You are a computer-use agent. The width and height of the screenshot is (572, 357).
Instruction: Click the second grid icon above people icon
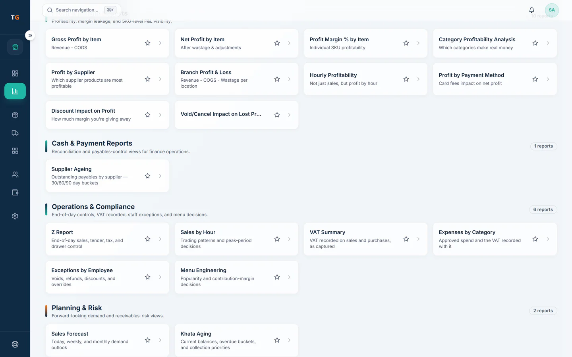(15, 151)
